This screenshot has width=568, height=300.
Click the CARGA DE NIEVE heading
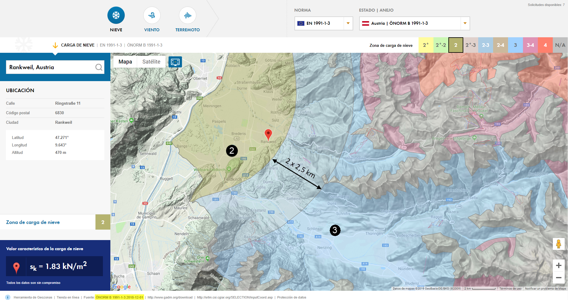click(x=78, y=45)
